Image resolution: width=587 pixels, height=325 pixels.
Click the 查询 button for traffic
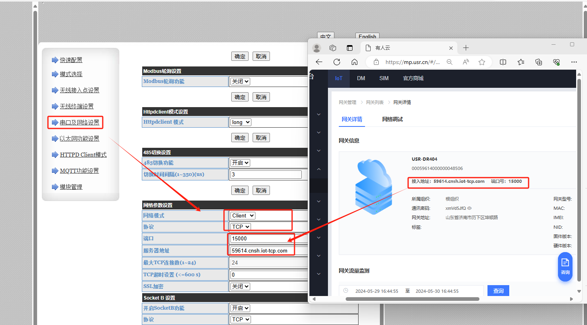pyautogui.click(x=498, y=291)
